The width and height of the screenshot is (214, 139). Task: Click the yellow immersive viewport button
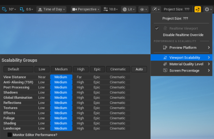click(x=198, y=9)
